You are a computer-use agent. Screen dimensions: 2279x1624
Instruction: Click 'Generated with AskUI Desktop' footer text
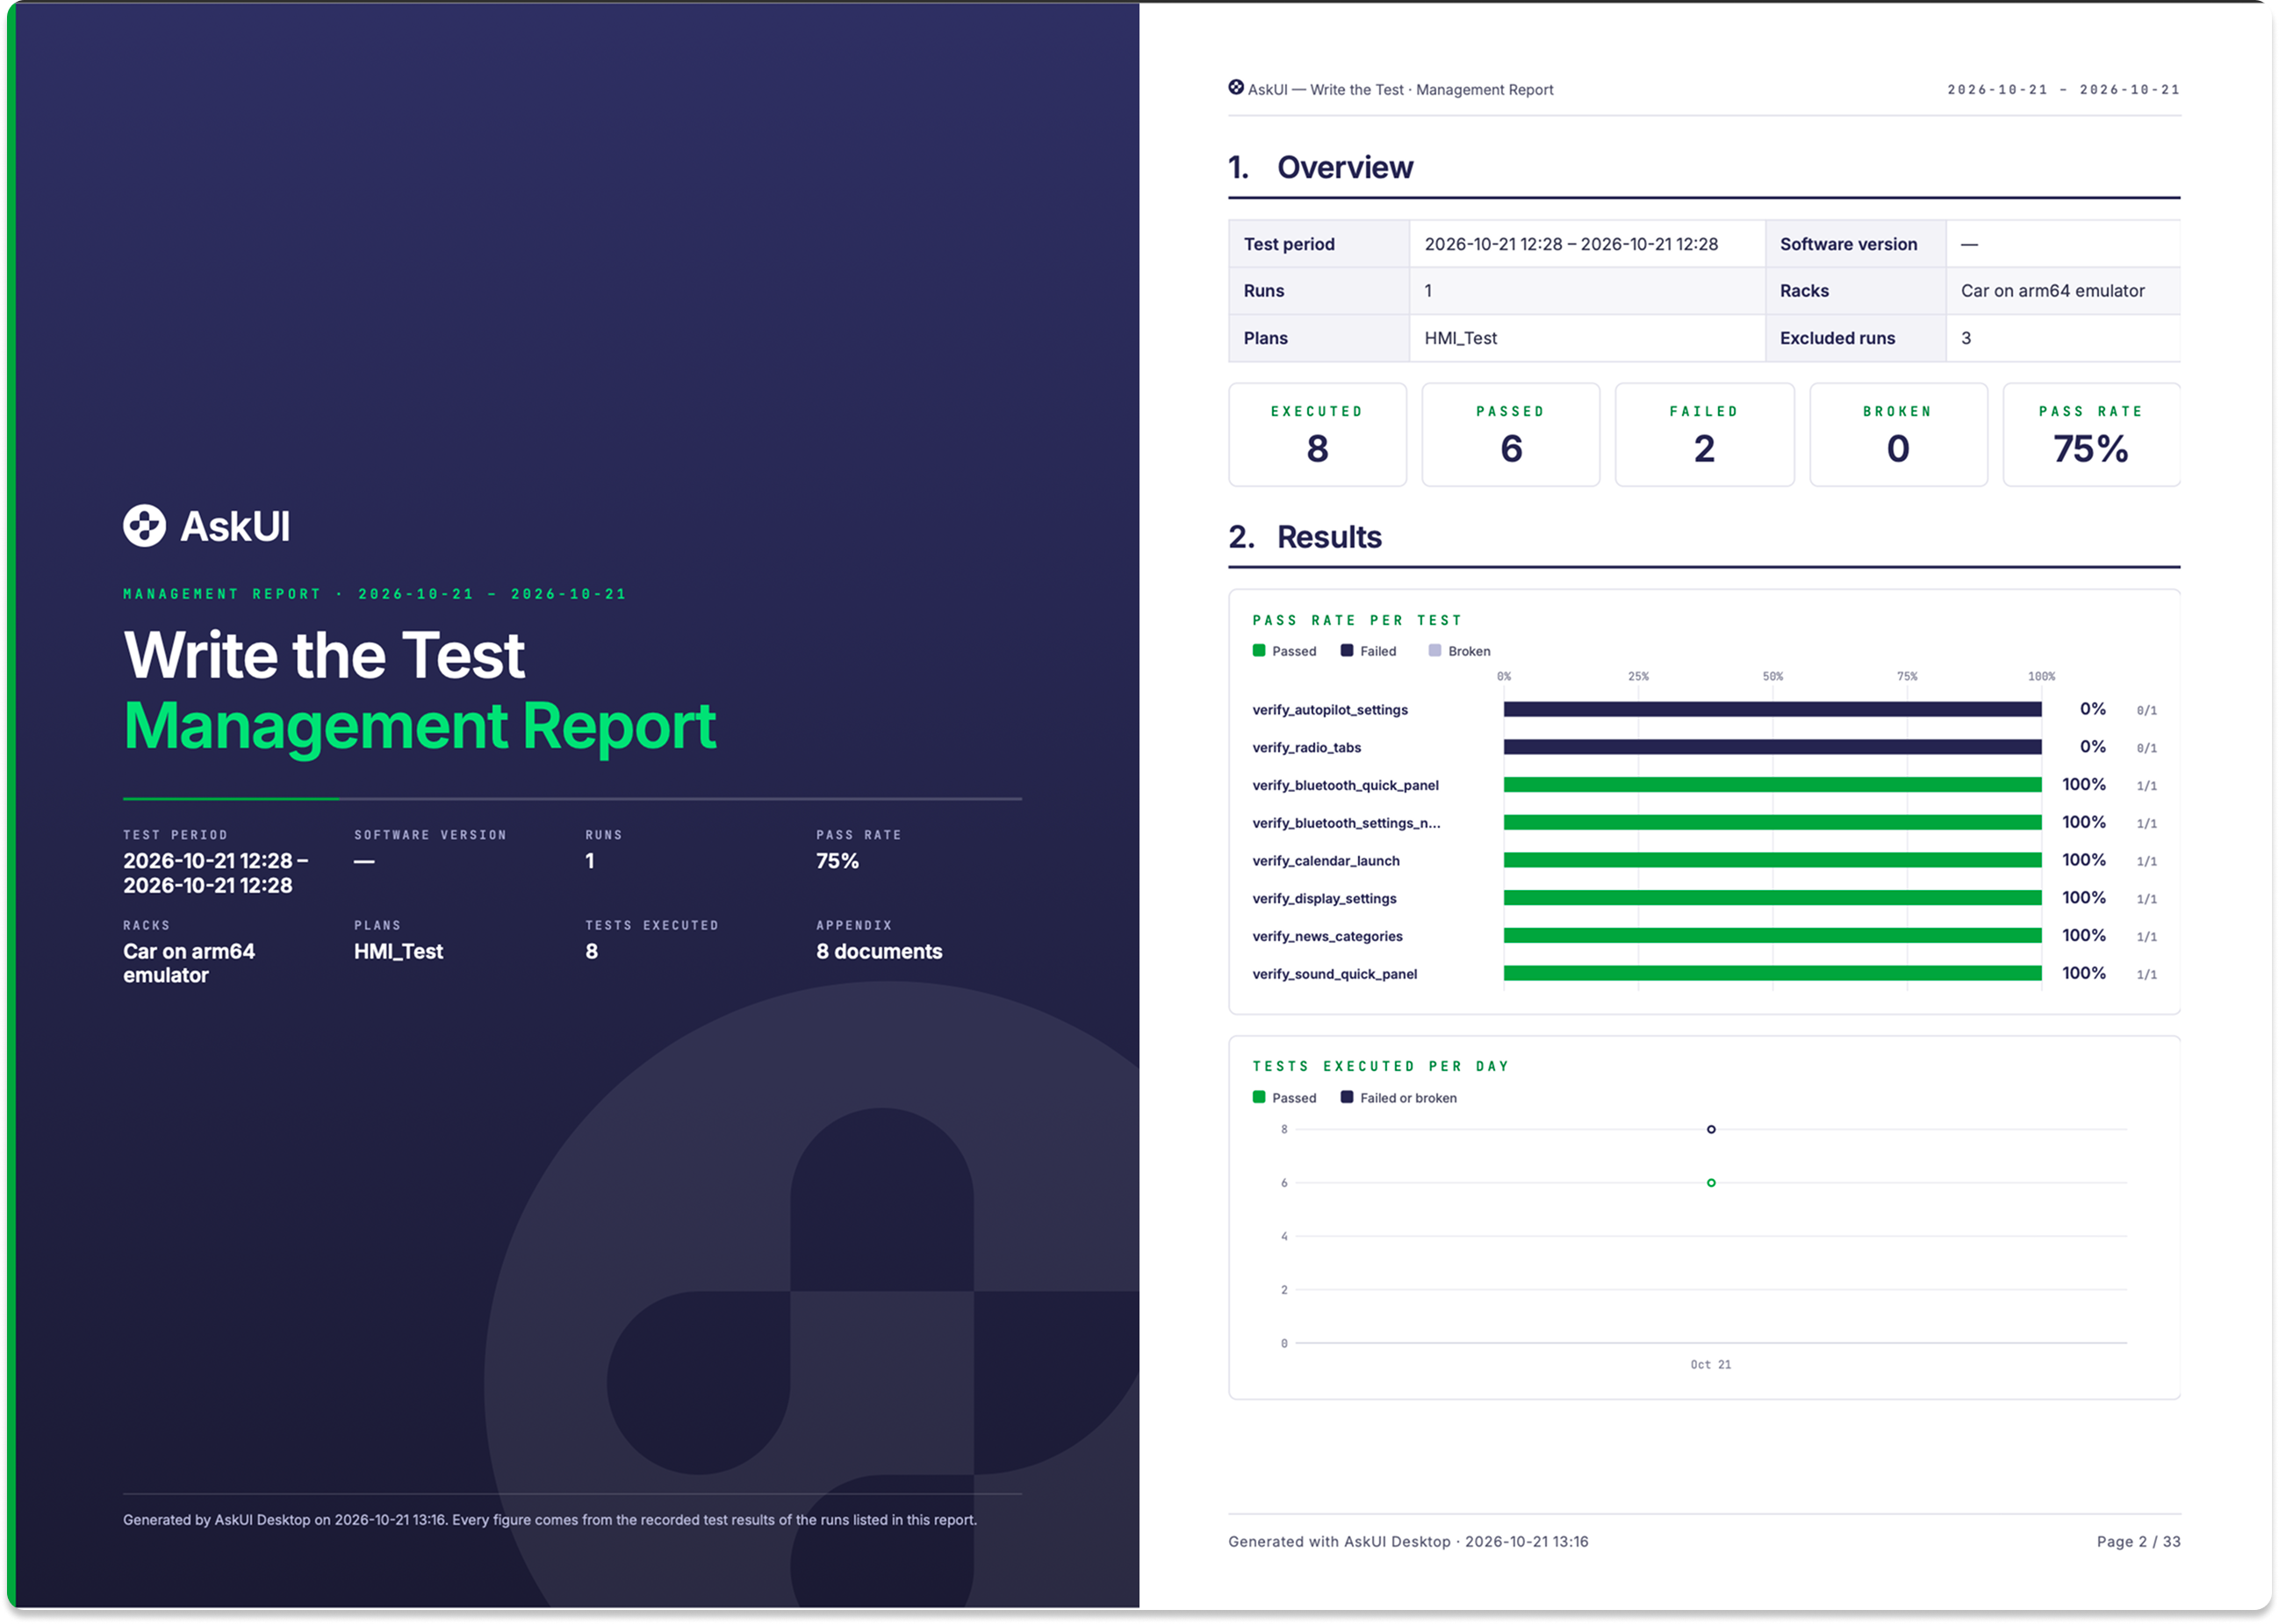click(1339, 1542)
